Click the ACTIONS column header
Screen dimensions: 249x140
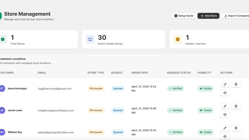coord(226,73)
